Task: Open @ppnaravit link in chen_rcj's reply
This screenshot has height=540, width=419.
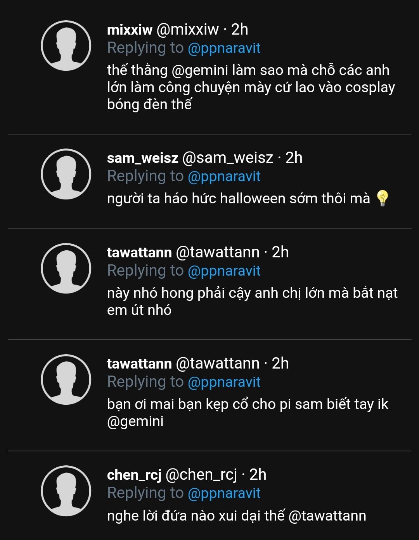Action: [224, 493]
